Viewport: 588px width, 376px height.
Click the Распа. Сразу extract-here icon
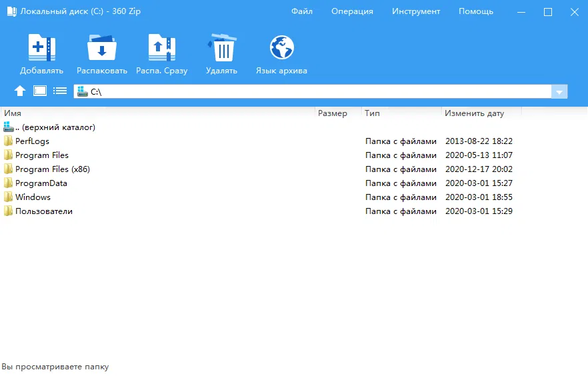[161, 47]
